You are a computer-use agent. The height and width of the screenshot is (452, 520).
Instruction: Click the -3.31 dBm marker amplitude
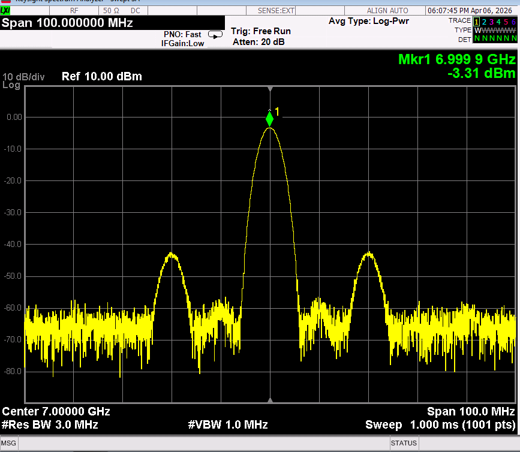(x=482, y=73)
